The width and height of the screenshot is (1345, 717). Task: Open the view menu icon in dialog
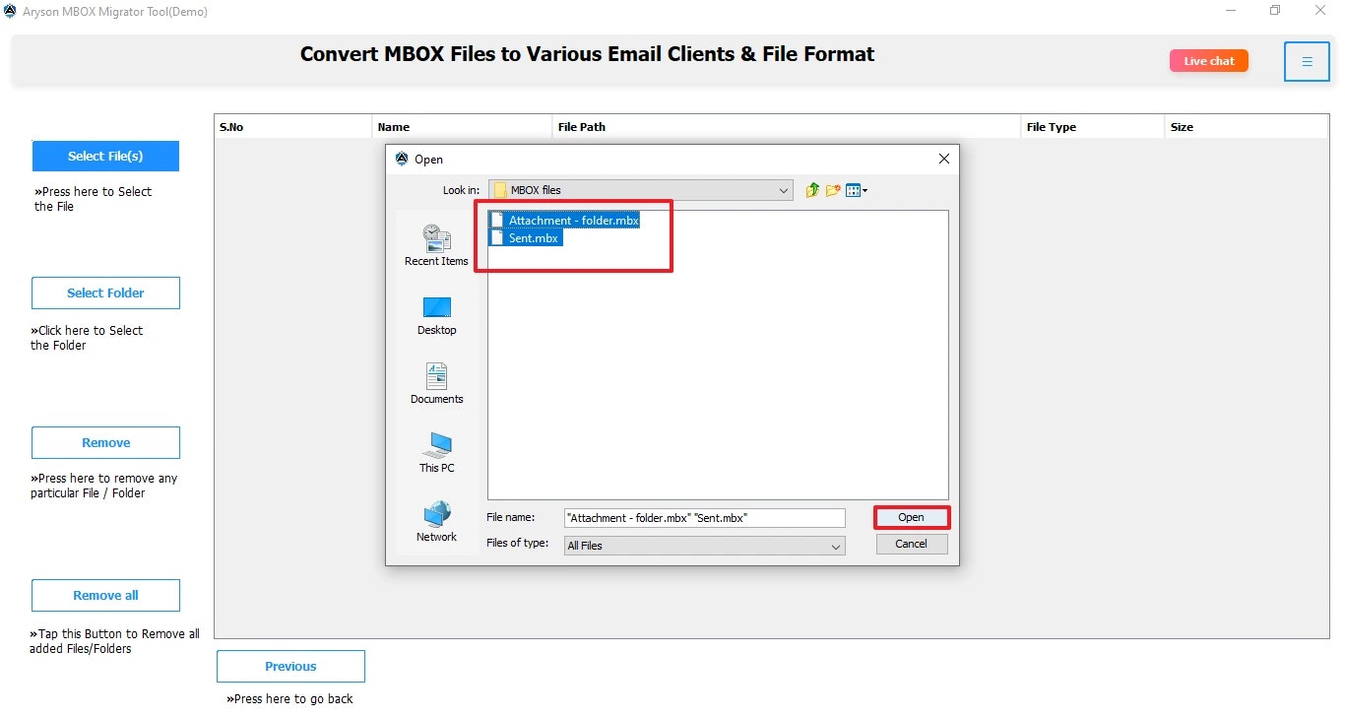pos(857,190)
